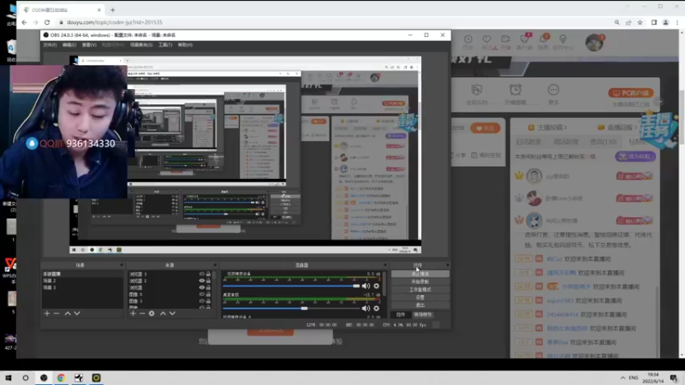Screen dimensions: 685x385
Task: Mute the first mixer audio channel
Action: pos(366,286)
